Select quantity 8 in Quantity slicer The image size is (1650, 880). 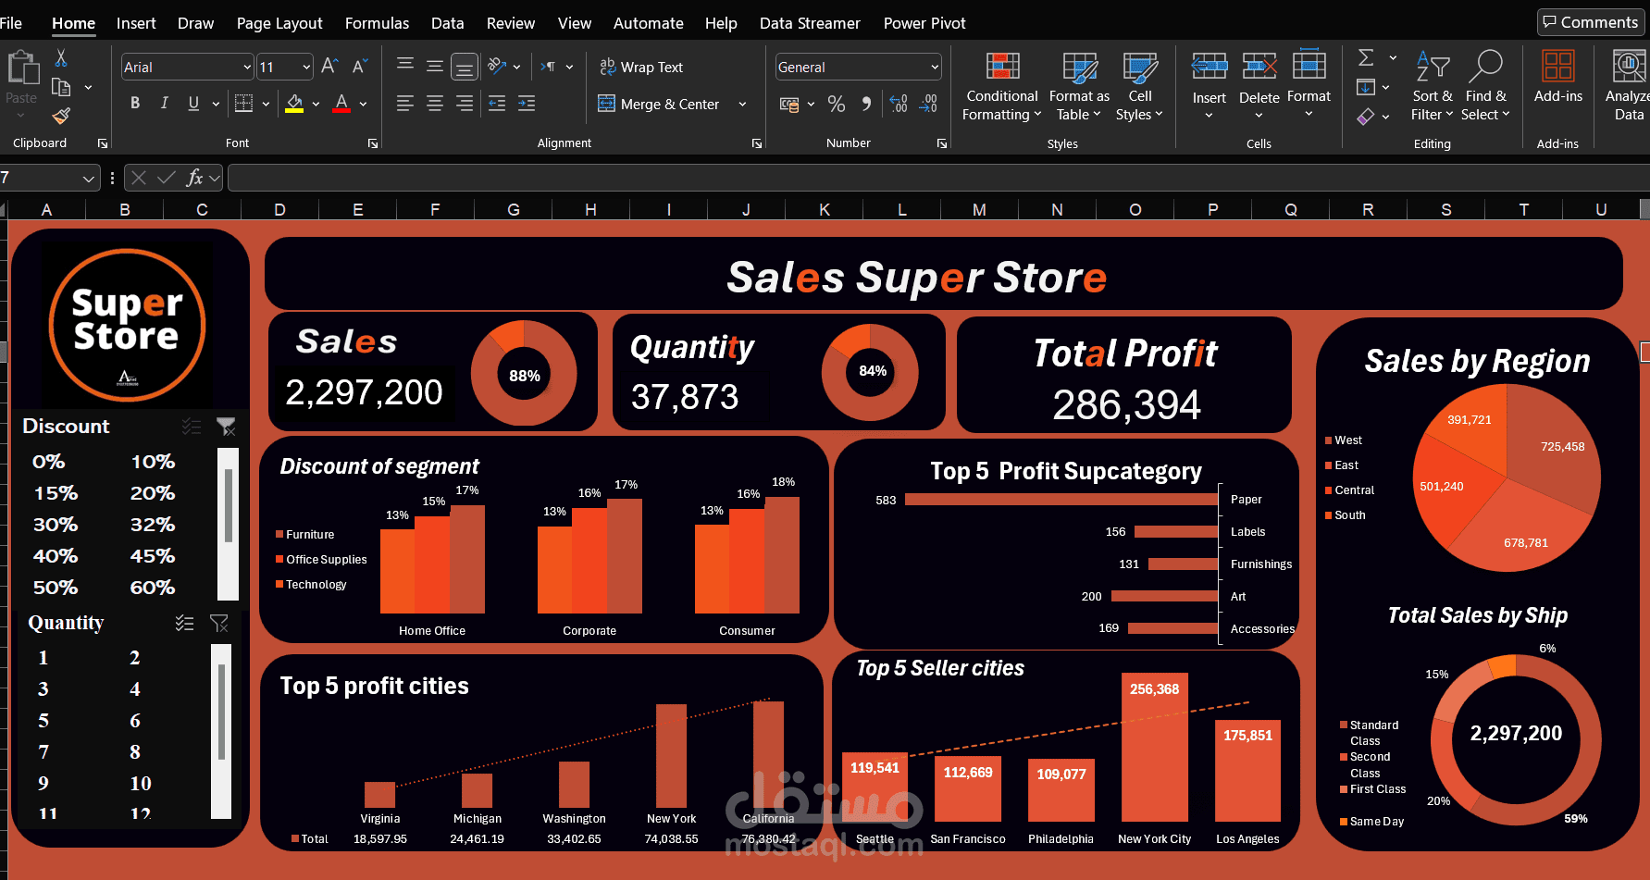[x=135, y=752]
